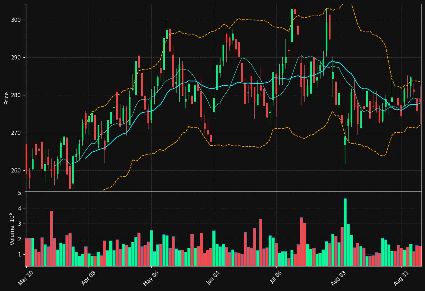Screen dimensions: 425x291
Task: Select the 280 price tick label
Action: (x=16, y=95)
